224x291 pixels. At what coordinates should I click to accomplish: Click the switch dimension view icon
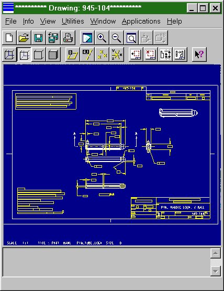[180, 55]
